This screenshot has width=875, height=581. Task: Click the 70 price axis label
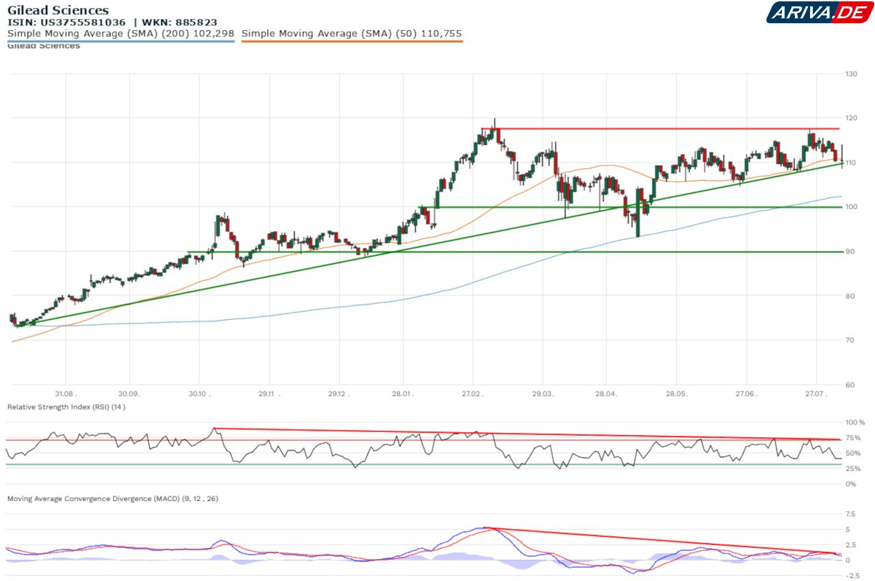(849, 340)
